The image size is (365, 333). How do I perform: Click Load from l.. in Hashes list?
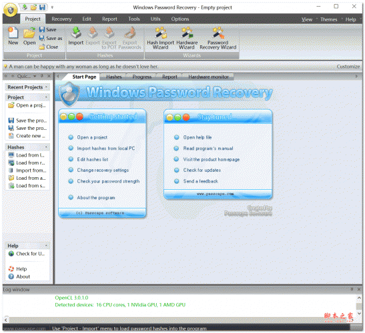(x=26, y=155)
